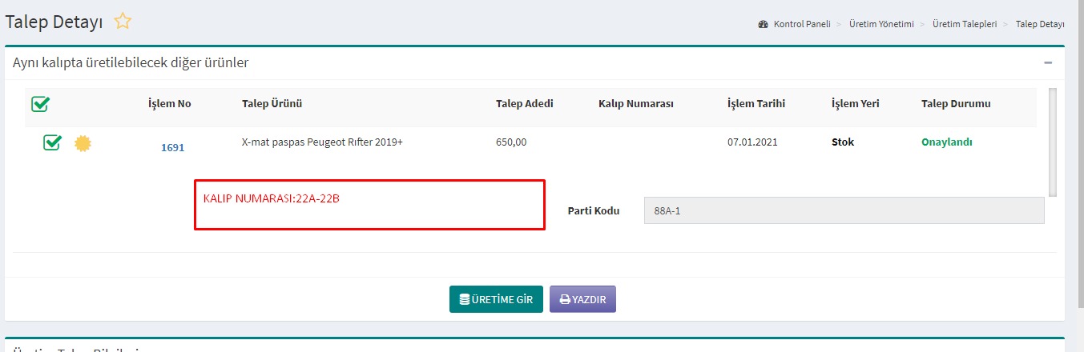
Task: Click the KALIP NUMARASI note text box
Action: coord(369,205)
